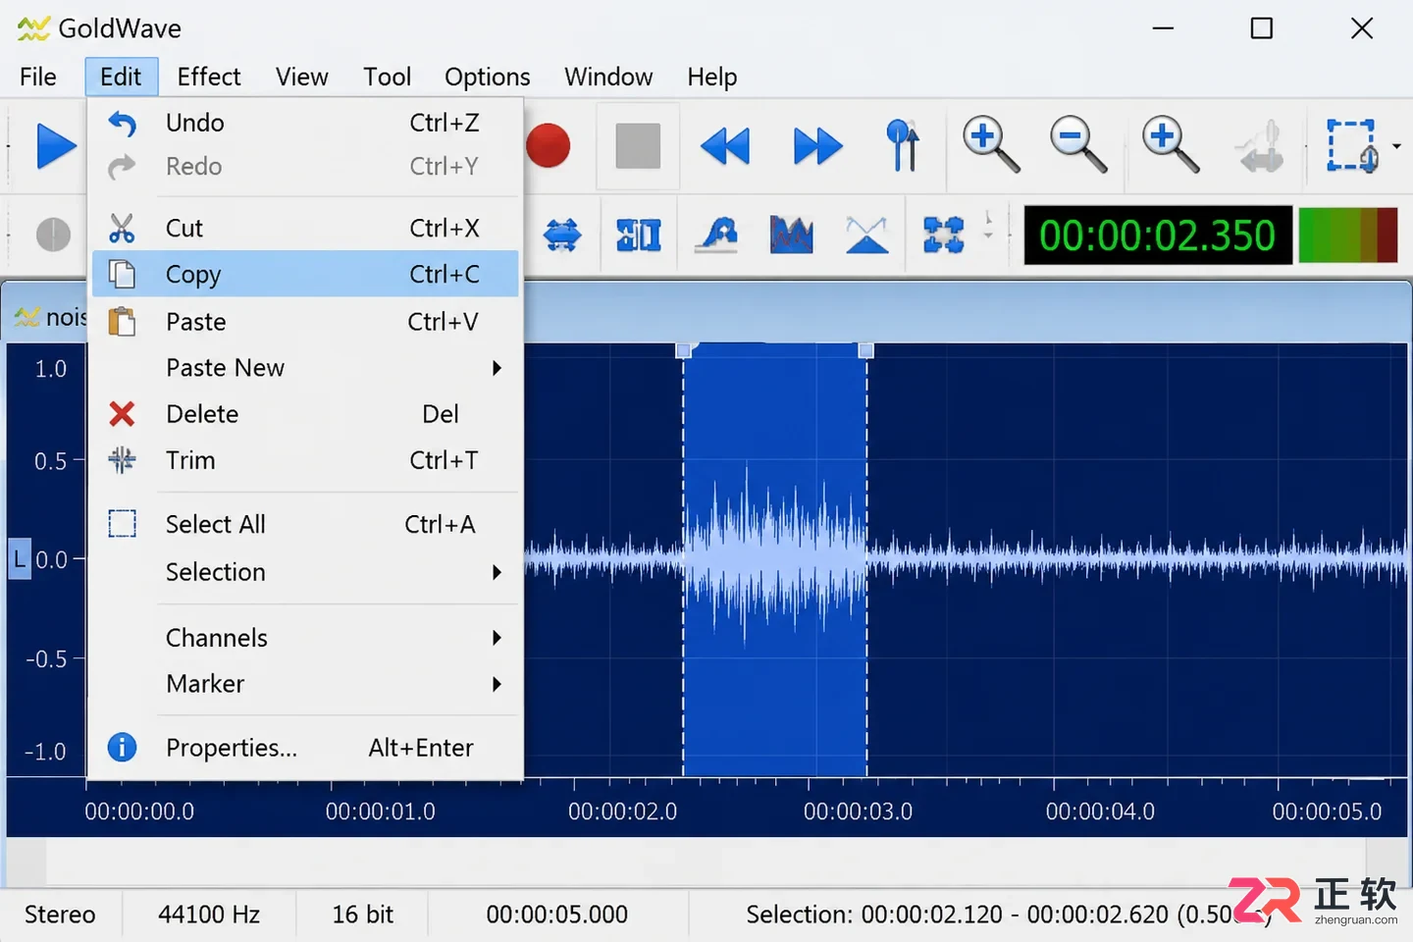Choose Select All from the Edit menu
The height and width of the screenshot is (942, 1413).
tap(305, 524)
